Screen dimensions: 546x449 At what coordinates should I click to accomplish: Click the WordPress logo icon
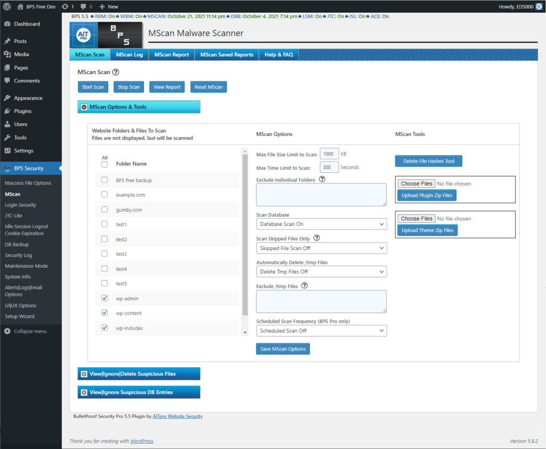[x=7, y=6]
